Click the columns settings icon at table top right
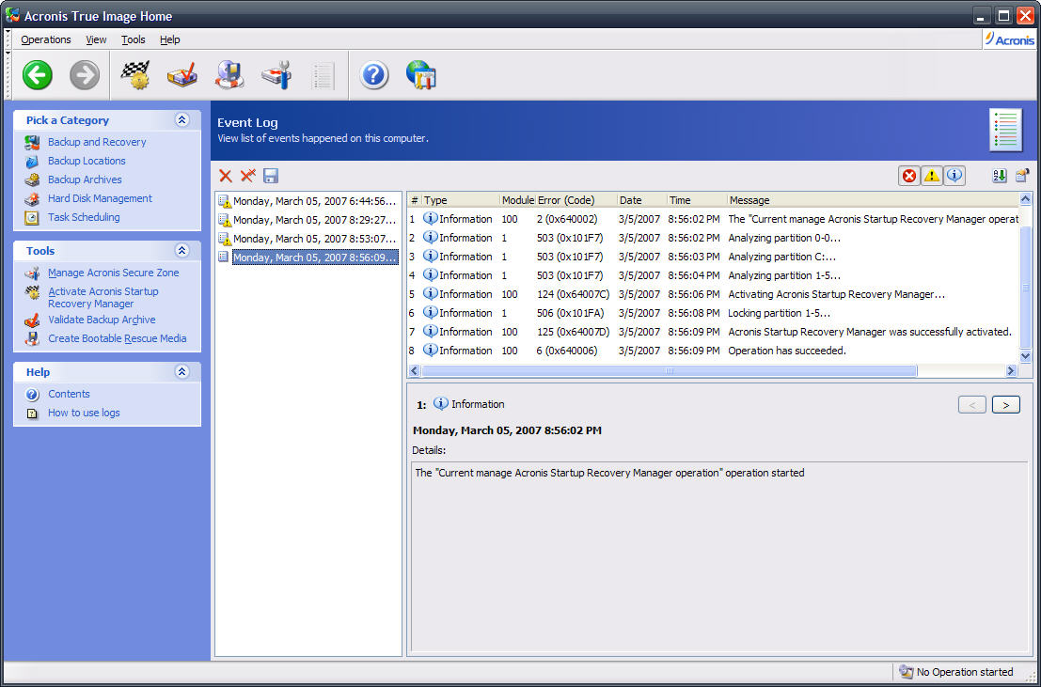1041x687 pixels. click(1022, 176)
